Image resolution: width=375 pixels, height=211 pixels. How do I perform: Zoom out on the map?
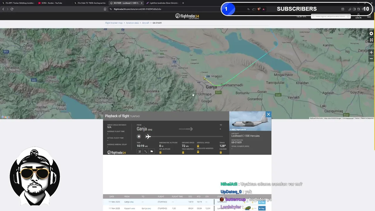coord(371,59)
